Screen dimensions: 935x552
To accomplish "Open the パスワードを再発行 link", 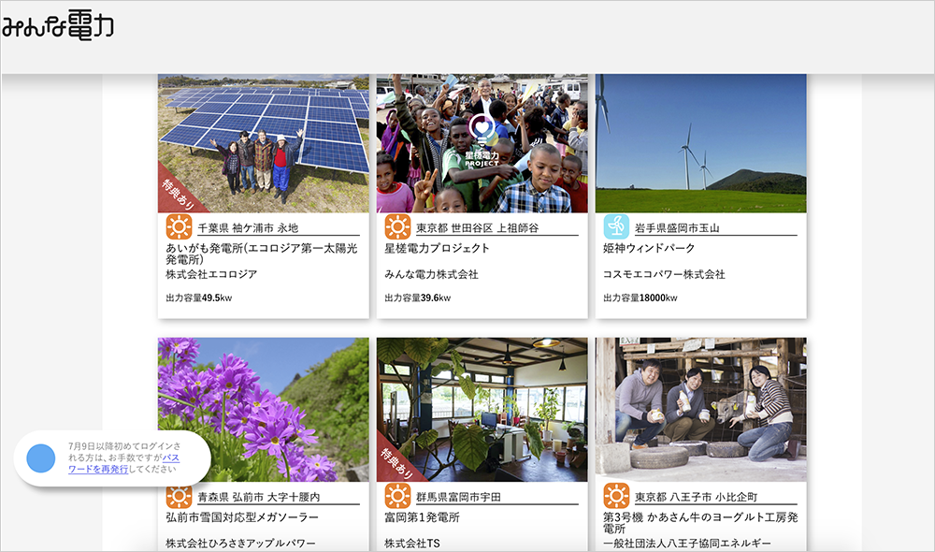I will [x=124, y=464].
